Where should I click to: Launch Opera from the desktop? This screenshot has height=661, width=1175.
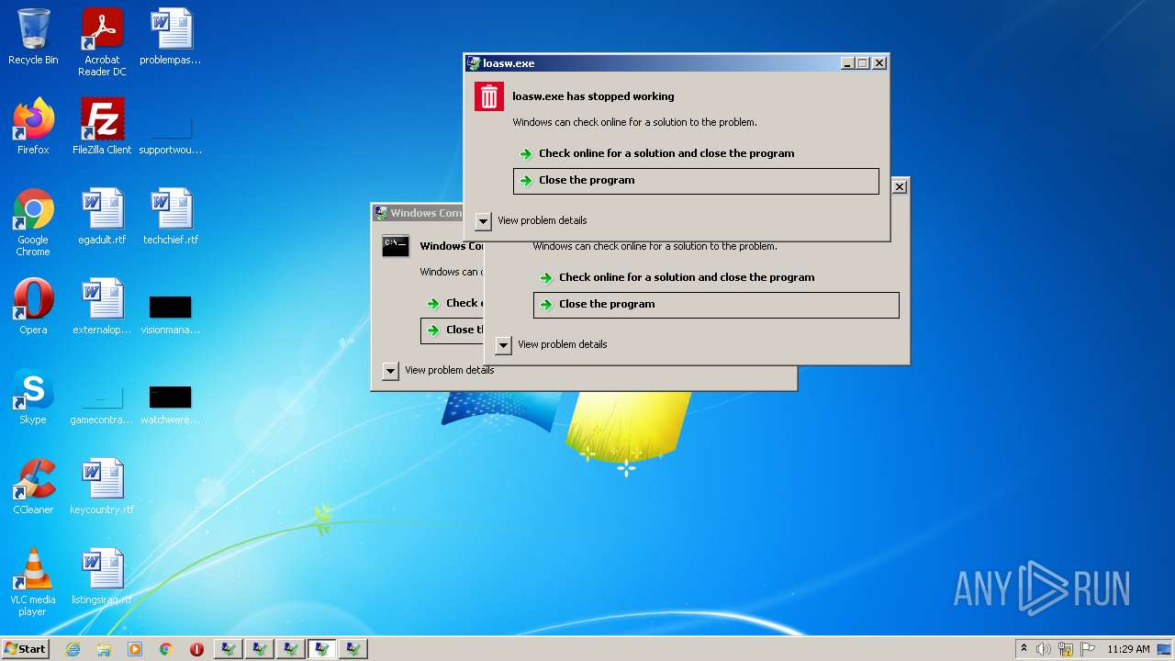click(x=33, y=307)
